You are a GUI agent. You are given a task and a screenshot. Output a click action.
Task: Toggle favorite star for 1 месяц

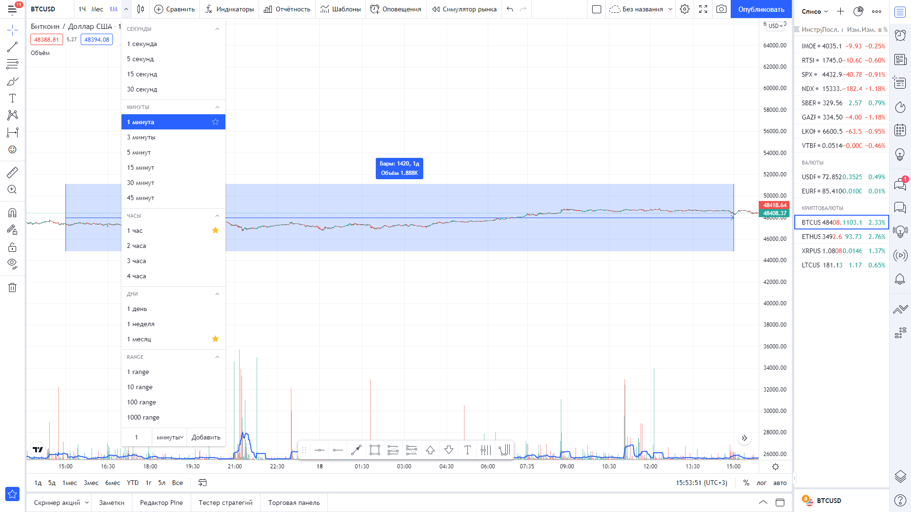tap(215, 339)
